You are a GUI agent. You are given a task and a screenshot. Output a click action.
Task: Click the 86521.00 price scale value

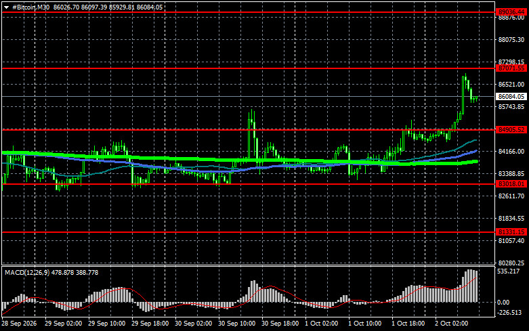[511, 84]
